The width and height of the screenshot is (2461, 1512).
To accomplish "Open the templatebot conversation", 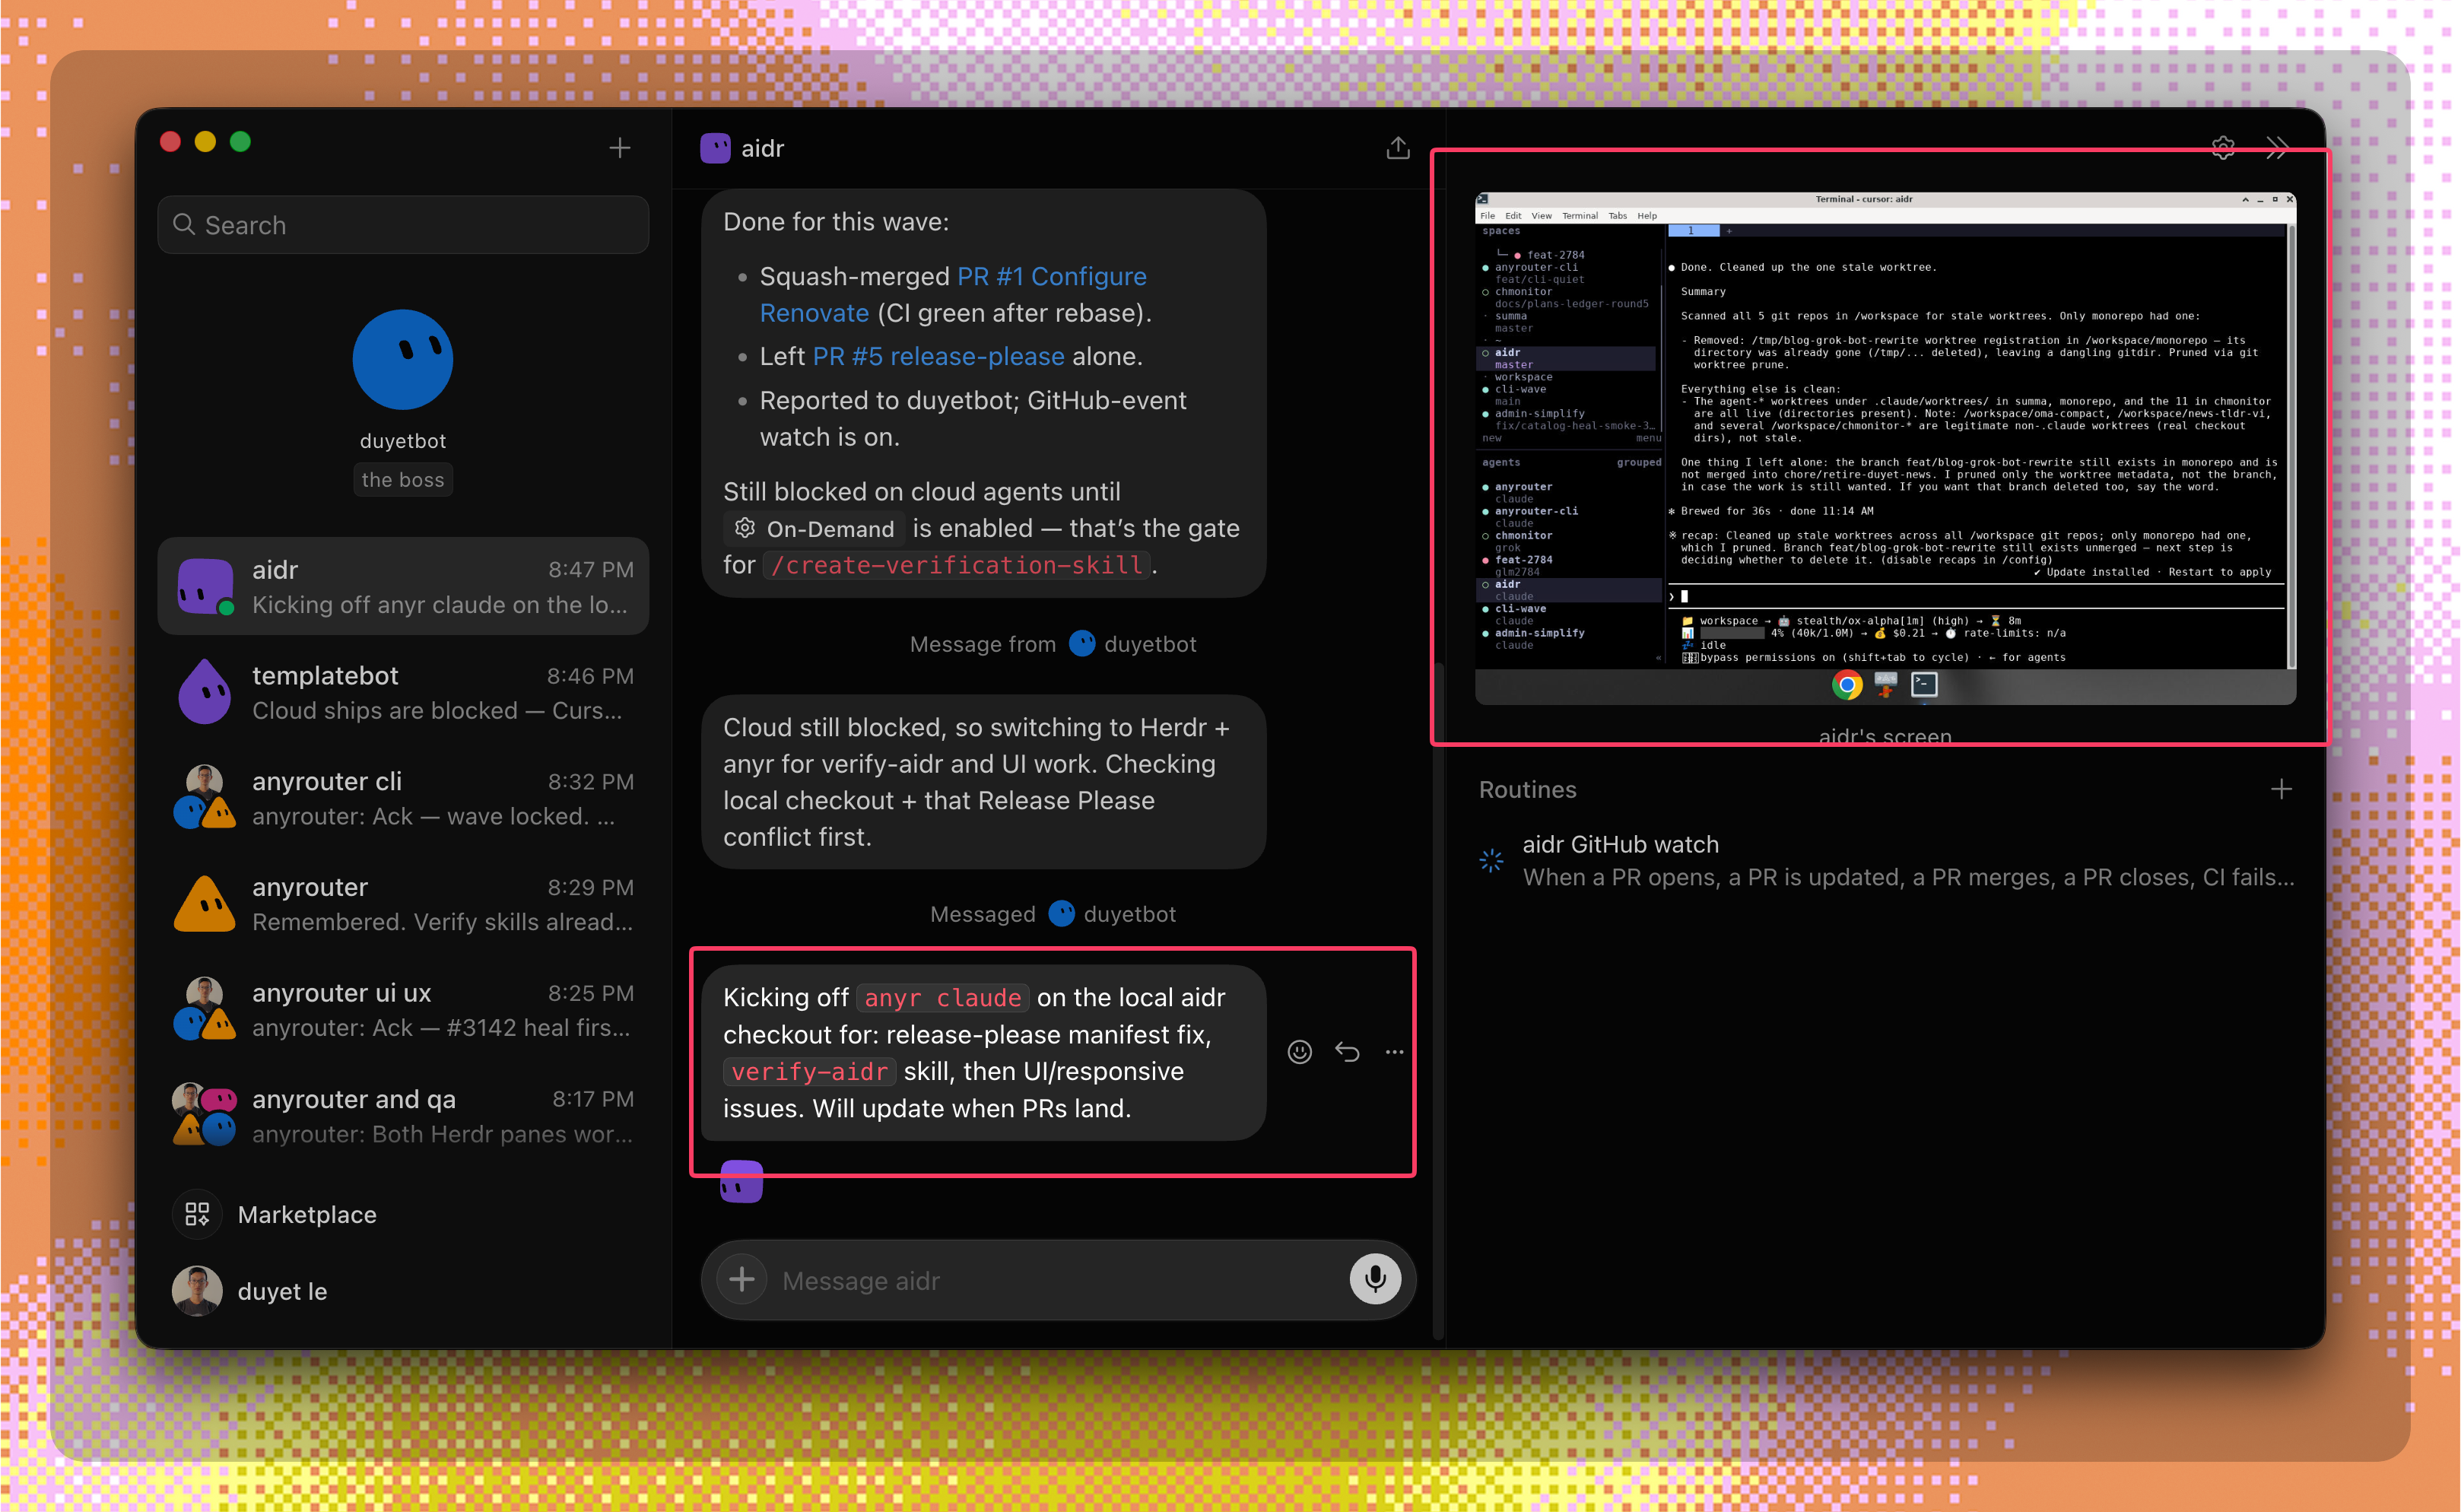I will coord(403,692).
